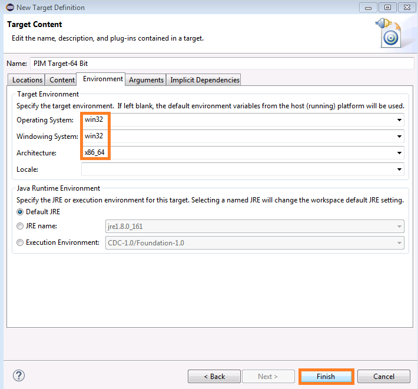418x389 pixels.
Task: Click the Finish button
Action: point(326,377)
